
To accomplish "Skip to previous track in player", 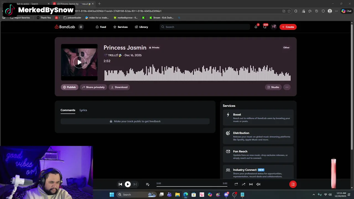I will tap(120, 184).
